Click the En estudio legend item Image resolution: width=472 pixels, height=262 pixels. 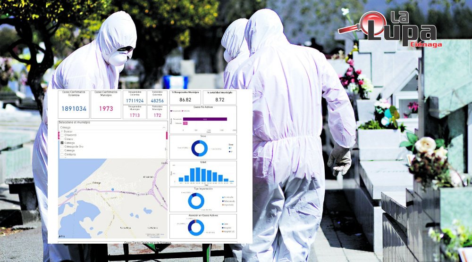tap(228, 197)
